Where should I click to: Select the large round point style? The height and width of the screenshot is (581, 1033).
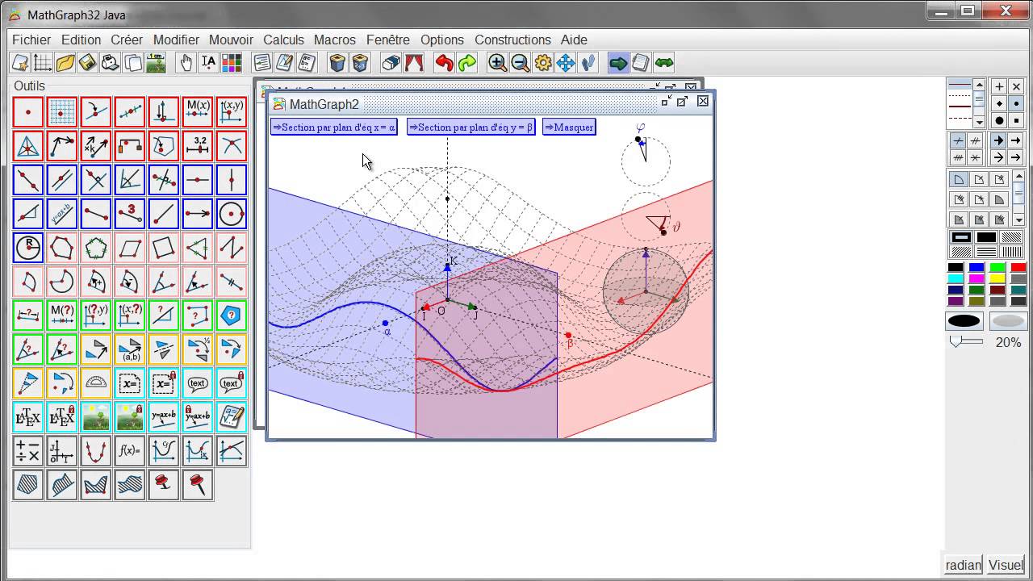pyautogui.click(x=999, y=120)
